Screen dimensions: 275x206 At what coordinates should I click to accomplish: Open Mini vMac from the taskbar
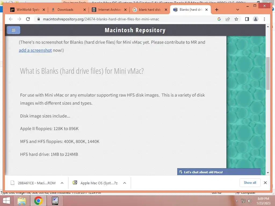click(x=55, y=201)
